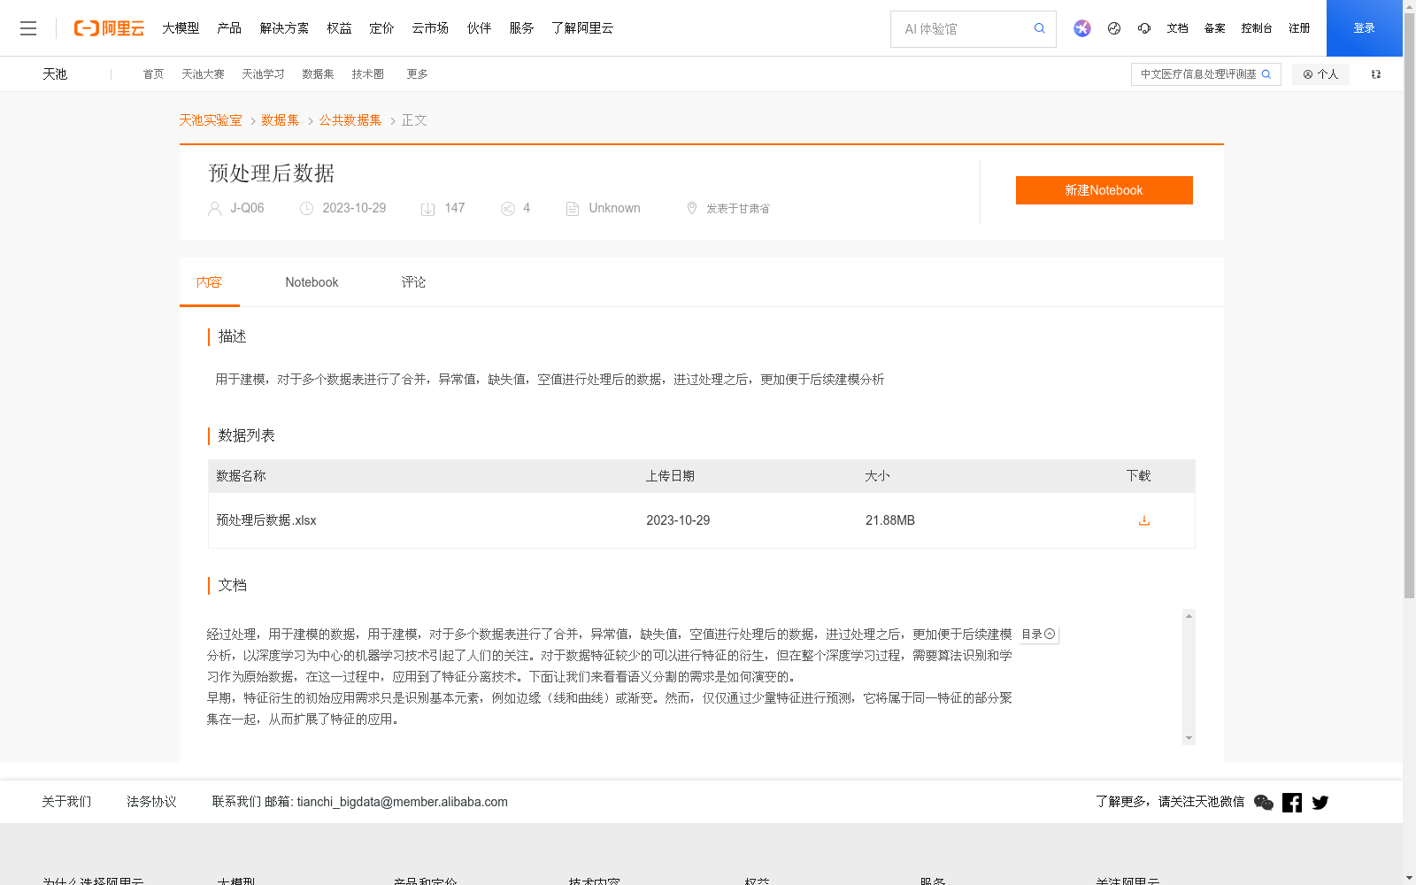Screen dimensions: 1416x885
Task: Open 数据集 nav item
Action: (x=318, y=74)
